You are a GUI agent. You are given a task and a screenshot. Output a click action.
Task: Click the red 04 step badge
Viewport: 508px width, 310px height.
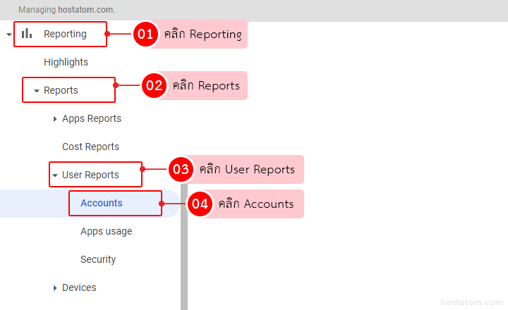pos(200,204)
